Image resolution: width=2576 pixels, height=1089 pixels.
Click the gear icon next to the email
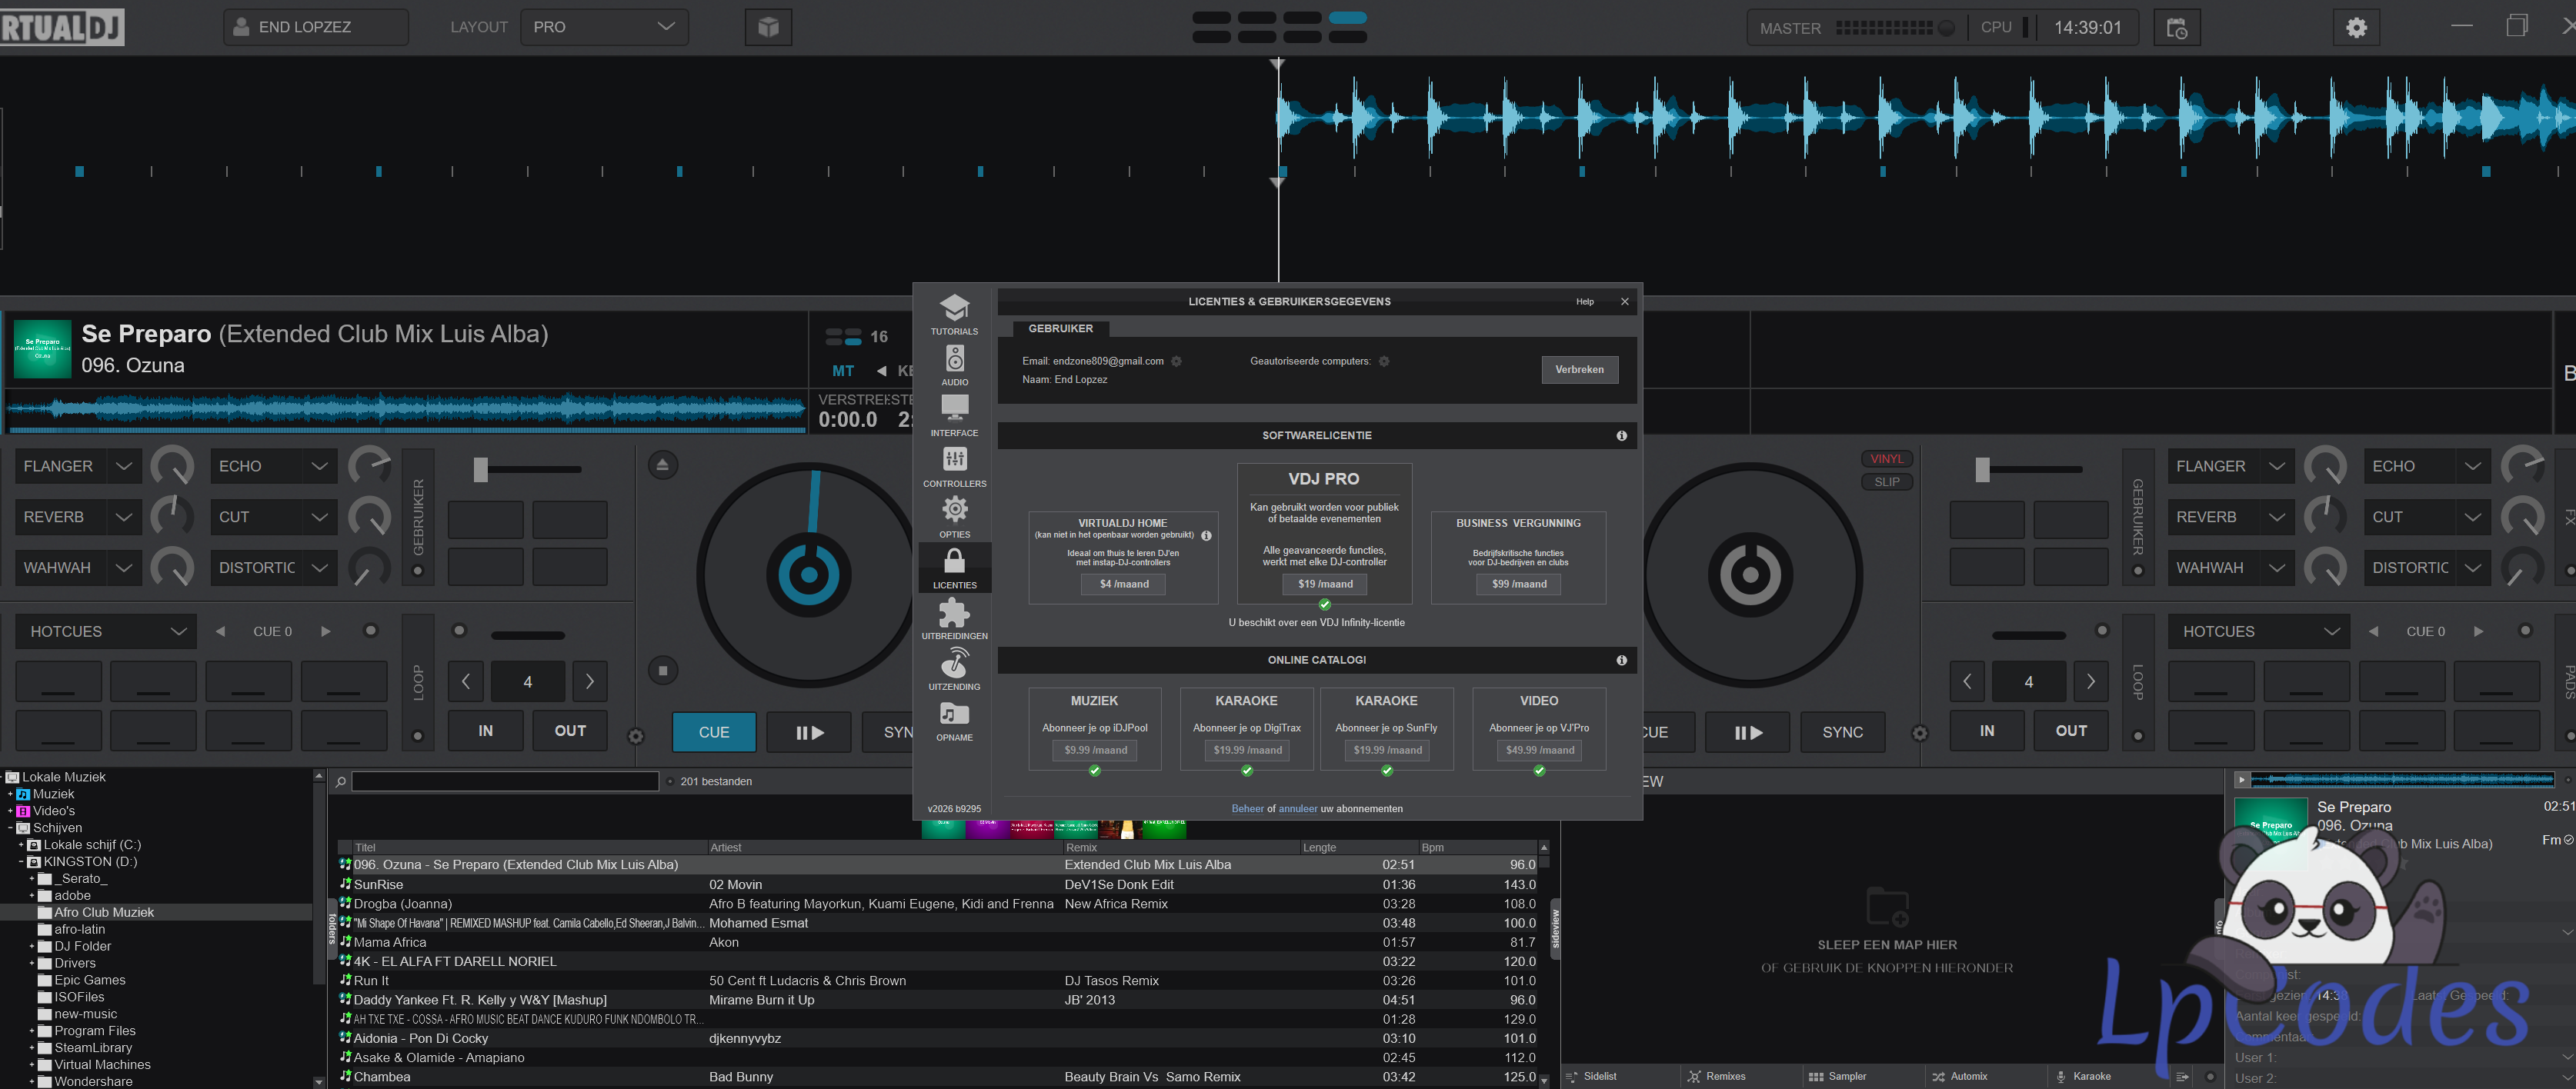point(1177,361)
